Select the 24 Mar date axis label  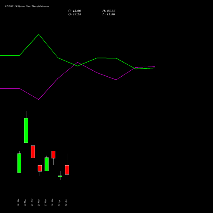click(32, 202)
